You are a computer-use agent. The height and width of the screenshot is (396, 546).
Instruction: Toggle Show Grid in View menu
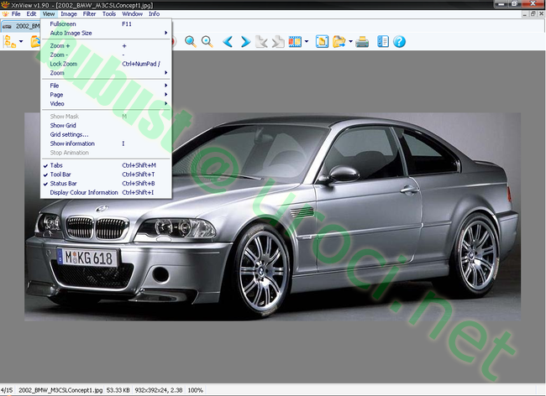[106, 126]
